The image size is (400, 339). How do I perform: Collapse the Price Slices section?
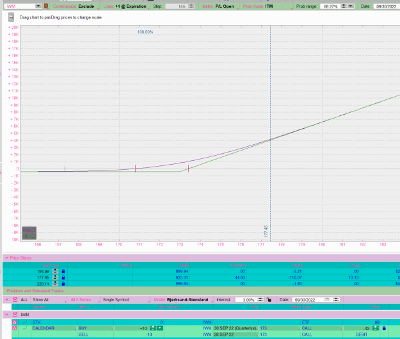click(7, 258)
